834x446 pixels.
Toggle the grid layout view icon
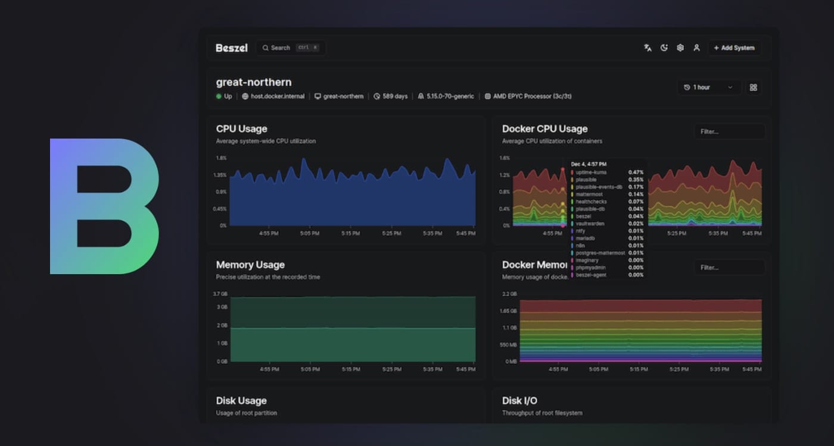point(753,87)
